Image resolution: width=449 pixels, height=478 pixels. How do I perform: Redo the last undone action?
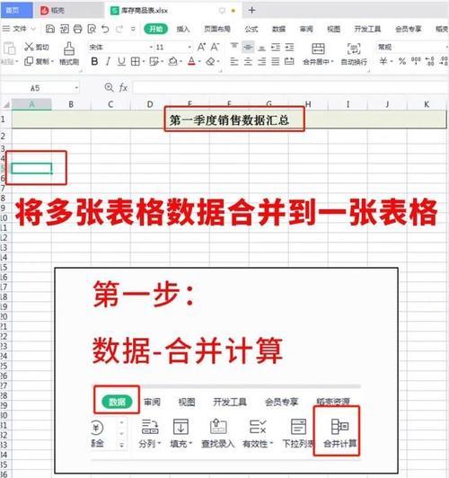(x=119, y=29)
